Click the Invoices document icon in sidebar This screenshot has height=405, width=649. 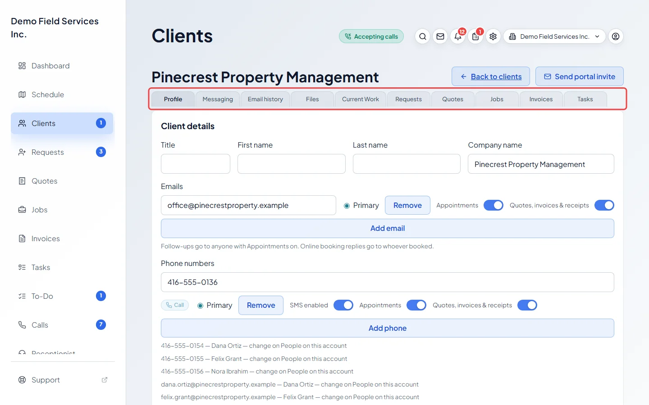(x=22, y=238)
